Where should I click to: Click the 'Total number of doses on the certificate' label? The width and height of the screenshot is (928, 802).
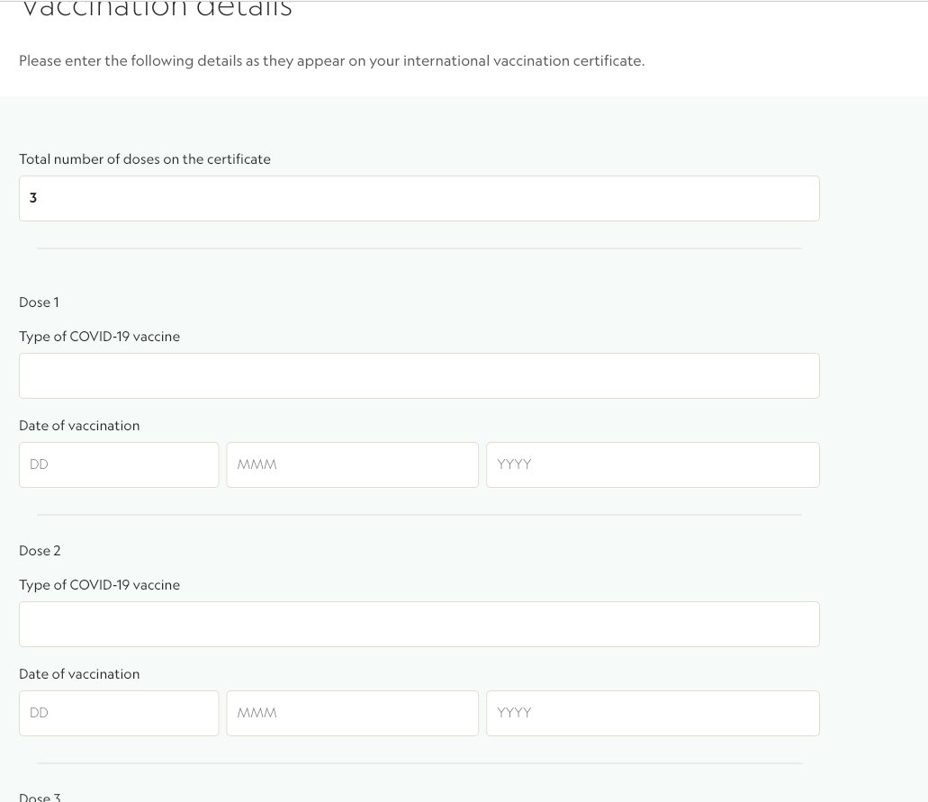click(145, 159)
